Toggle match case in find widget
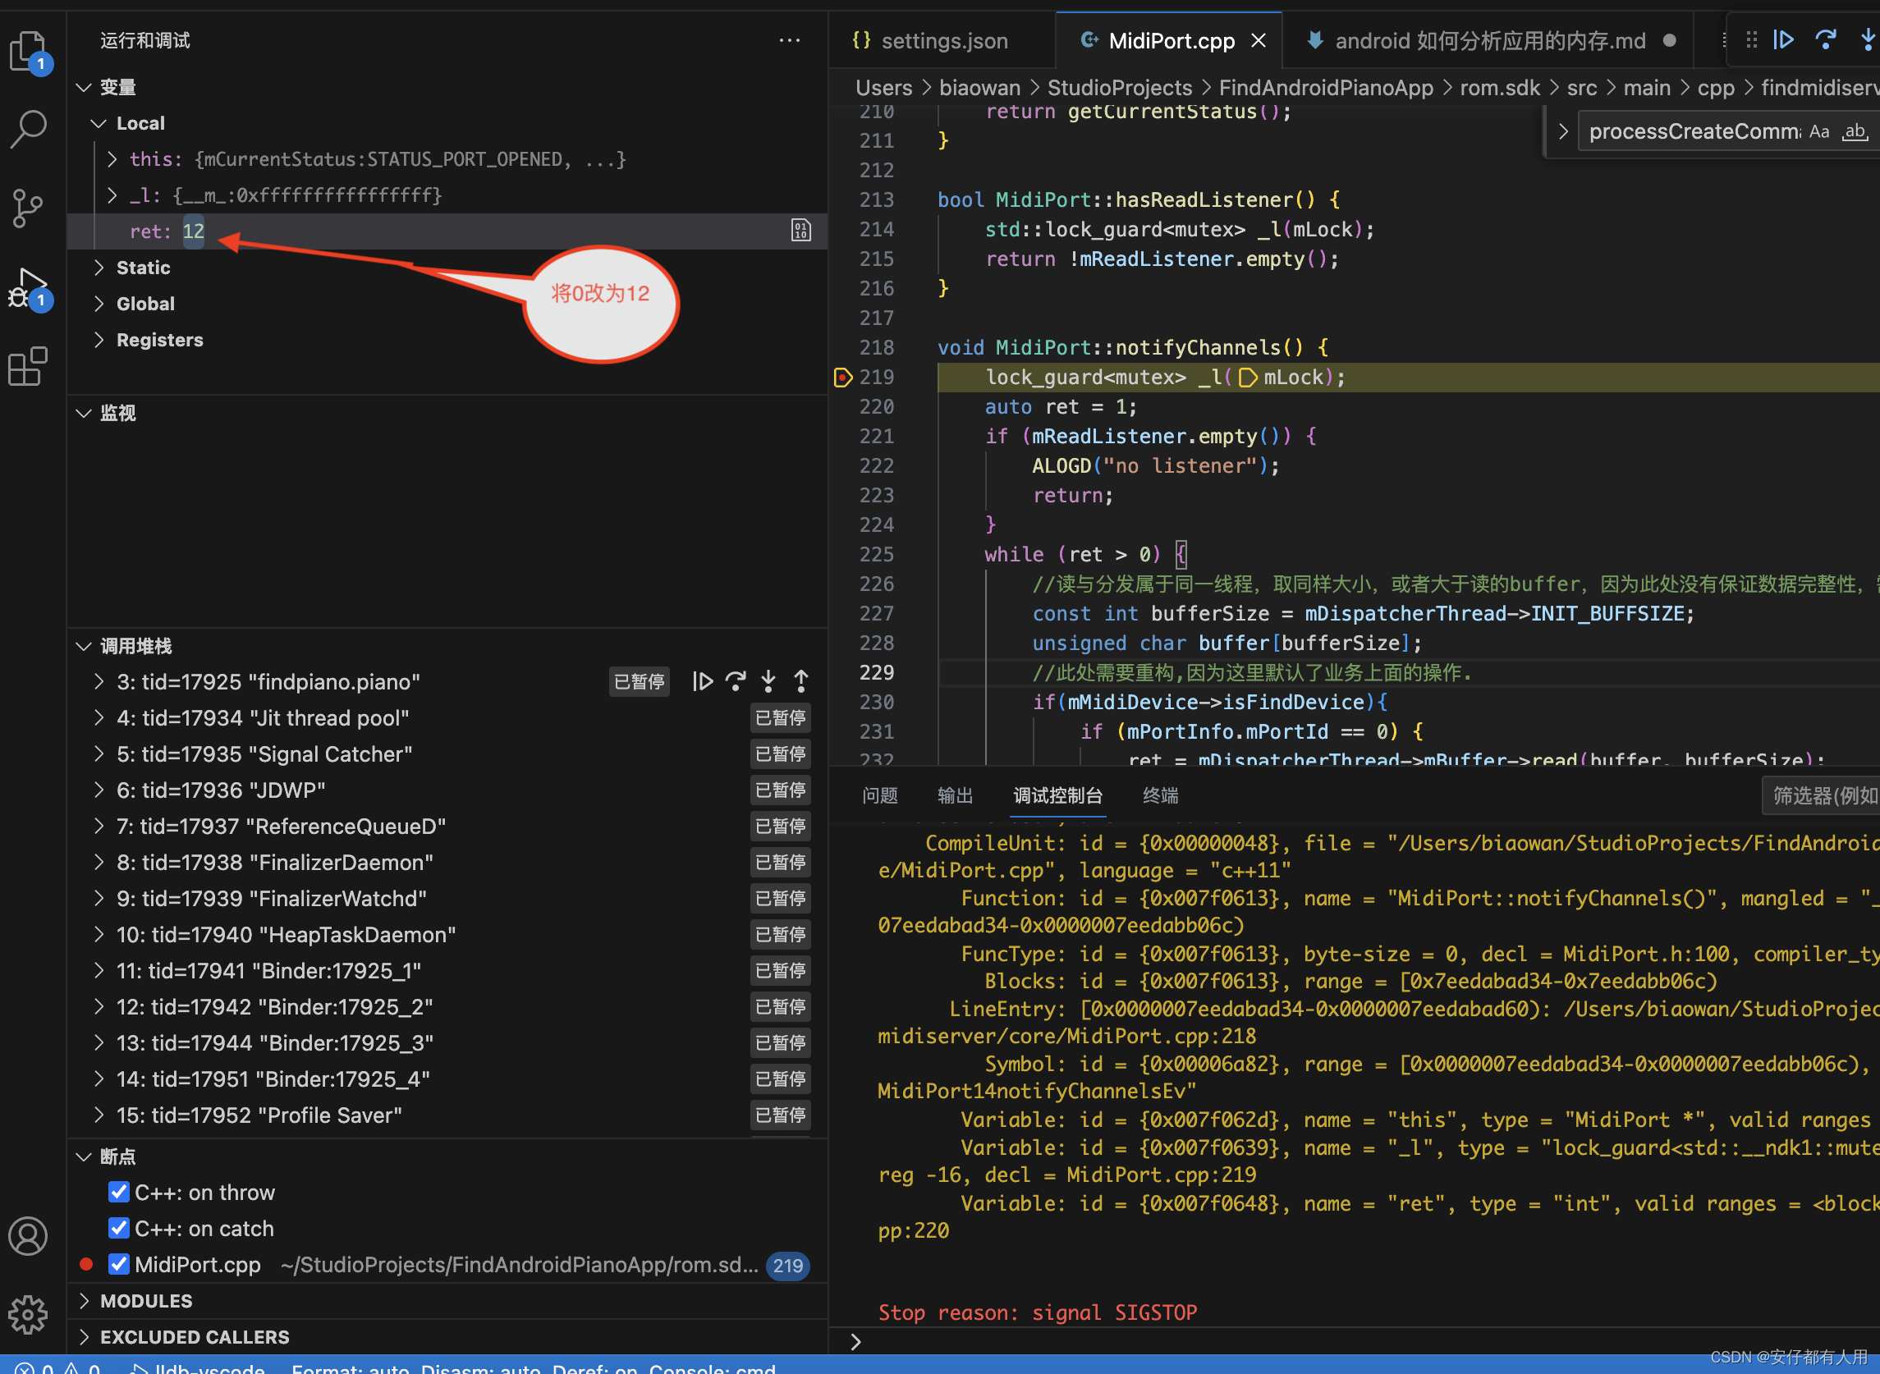This screenshot has height=1374, width=1880. (1818, 131)
